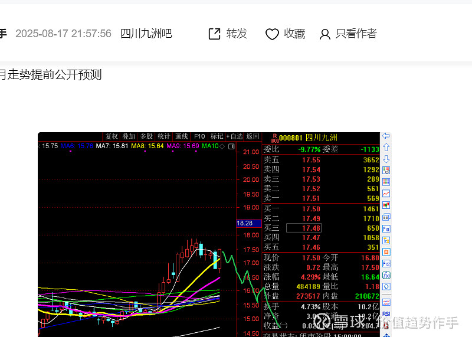472x337 pixels.
Task: Click the 换手 value 4.73%
Action: [x=311, y=306]
